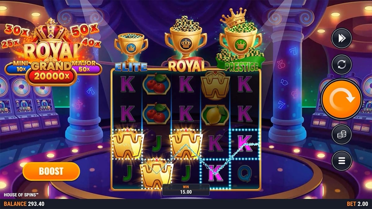Click the Grand 20000x jackpot badge

pos(51,73)
